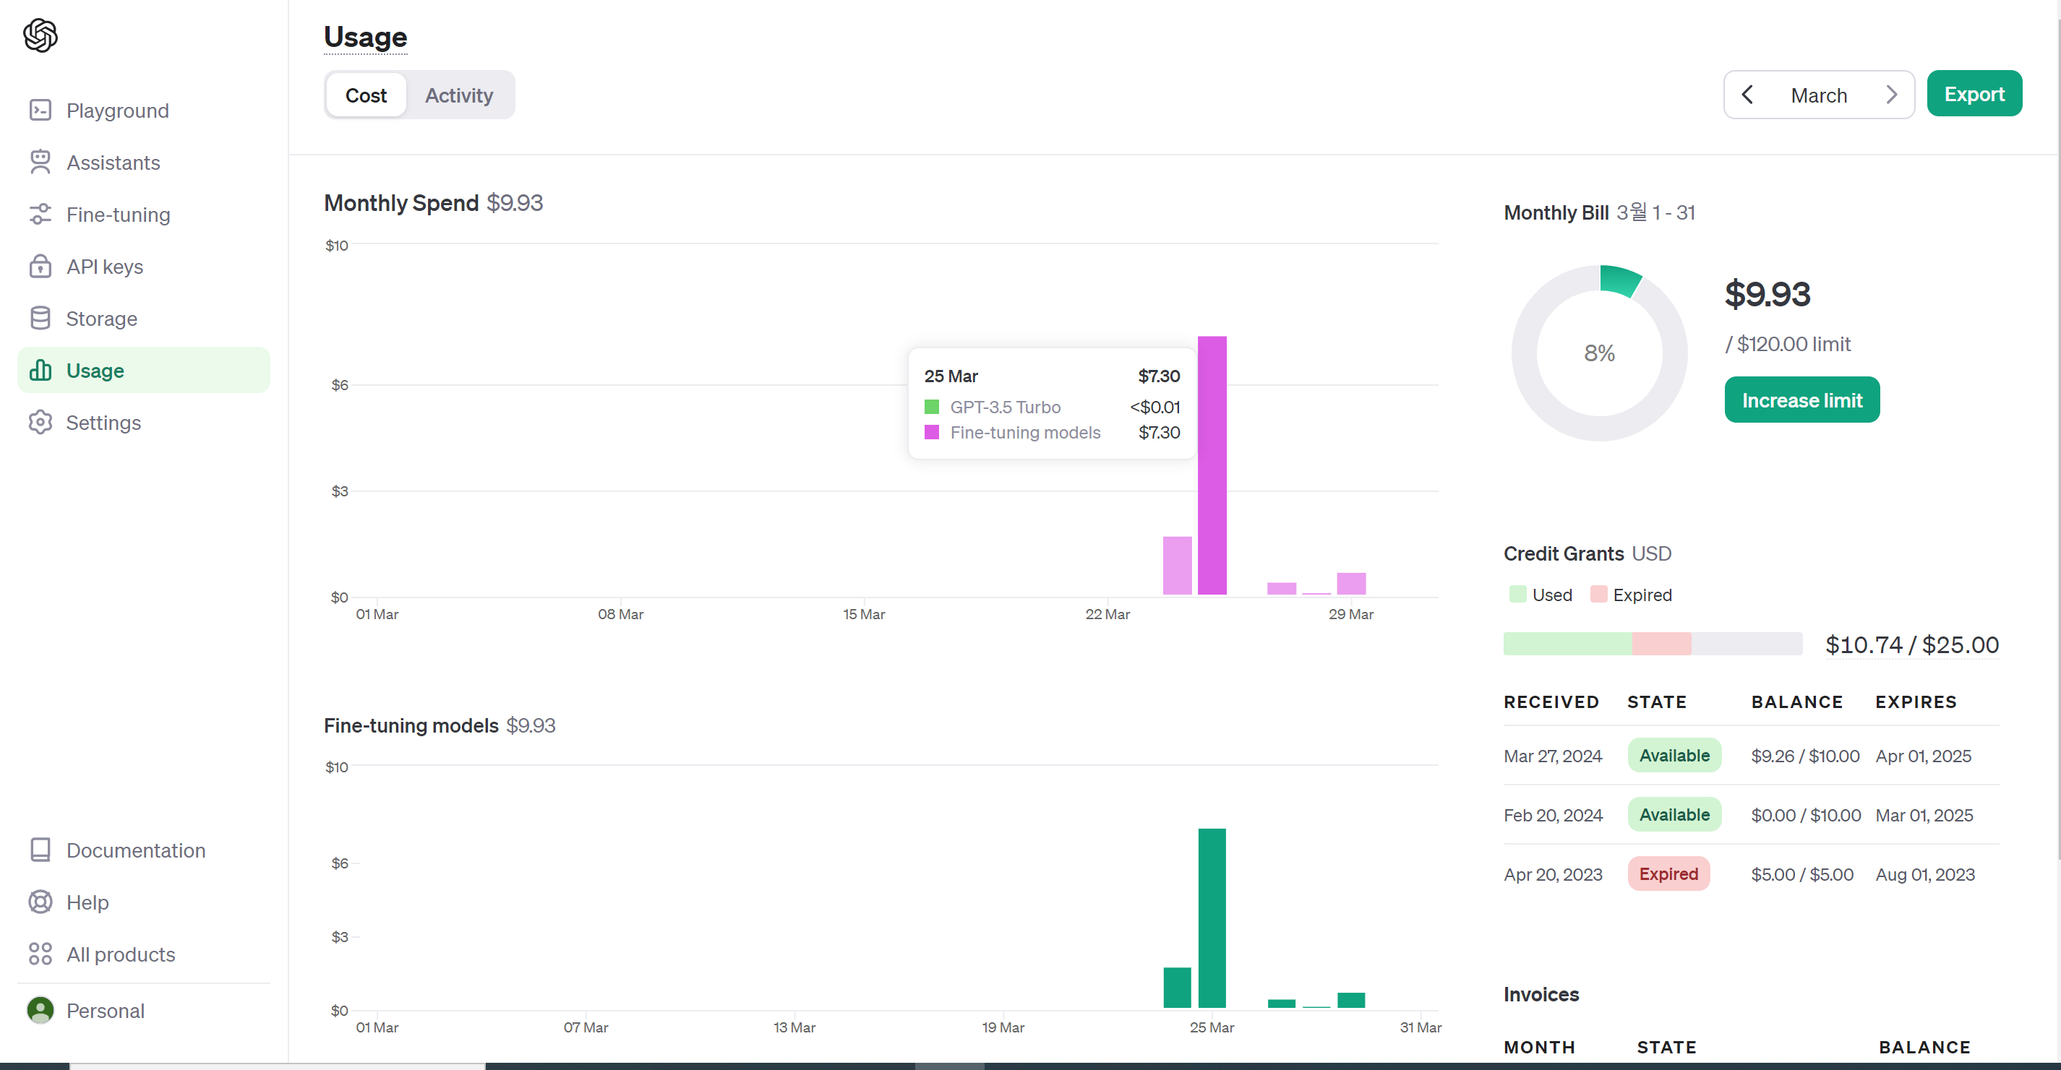
Task: Click the OpenAI logo icon
Action: coord(40,35)
